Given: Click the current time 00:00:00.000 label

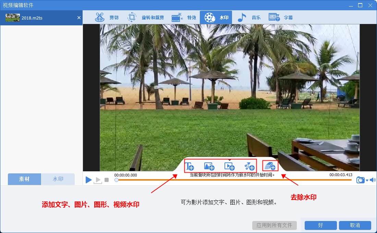Looking at the screenshot, I should coord(125,175).
